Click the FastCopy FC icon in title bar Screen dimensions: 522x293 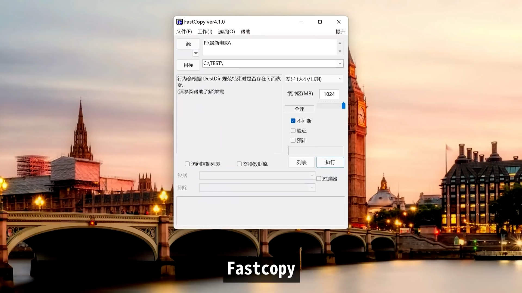(180, 22)
